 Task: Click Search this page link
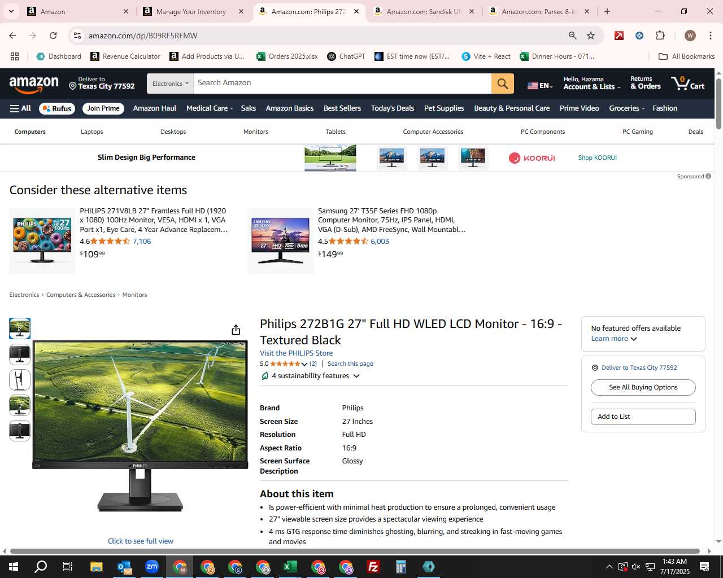(x=350, y=364)
